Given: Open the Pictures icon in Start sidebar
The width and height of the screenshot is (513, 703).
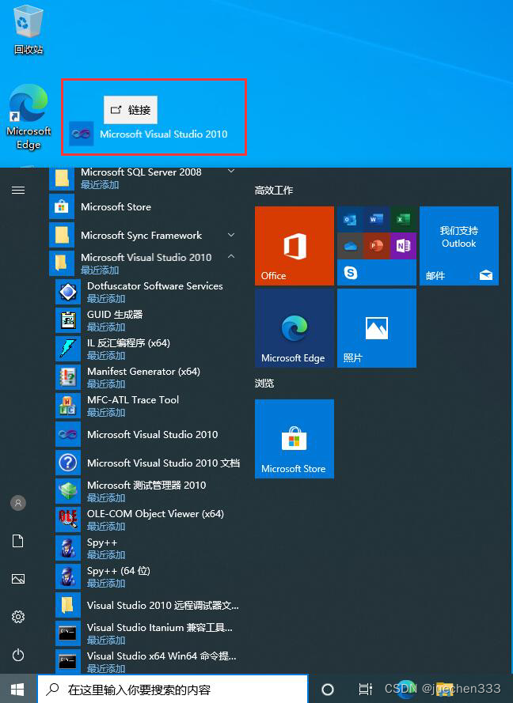Looking at the screenshot, I should (x=18, y=579).
